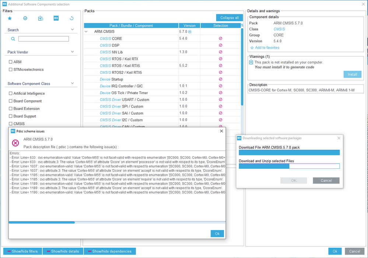Click the horizontal scrollbar in Pdsc dialog
Screen dimensions: 368x258
(42, 222)
